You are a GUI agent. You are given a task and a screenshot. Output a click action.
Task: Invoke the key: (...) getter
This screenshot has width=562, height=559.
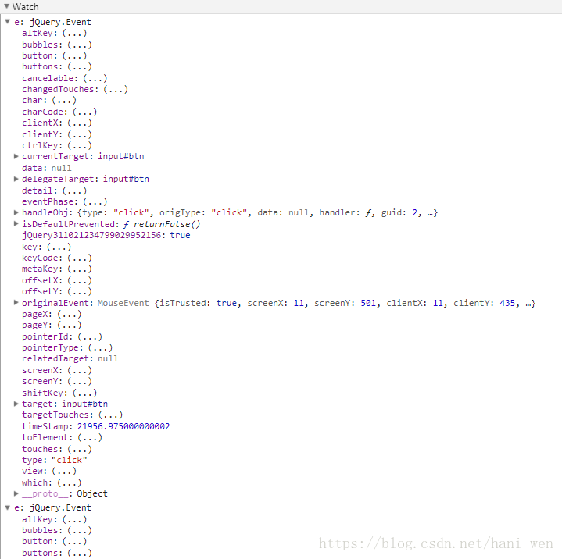coord(59,247)
